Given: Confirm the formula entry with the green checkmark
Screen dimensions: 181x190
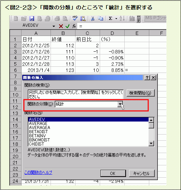Looking at the screenshot, I should point(68,26).
